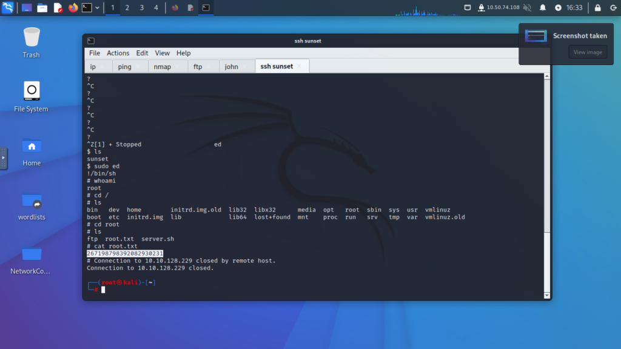
Task: Open the Actions menu in terminal
Action: pos(118,53)
